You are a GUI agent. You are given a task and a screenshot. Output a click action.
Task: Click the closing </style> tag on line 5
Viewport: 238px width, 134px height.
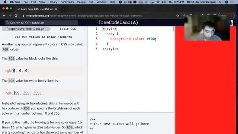(x=110, y=49)
